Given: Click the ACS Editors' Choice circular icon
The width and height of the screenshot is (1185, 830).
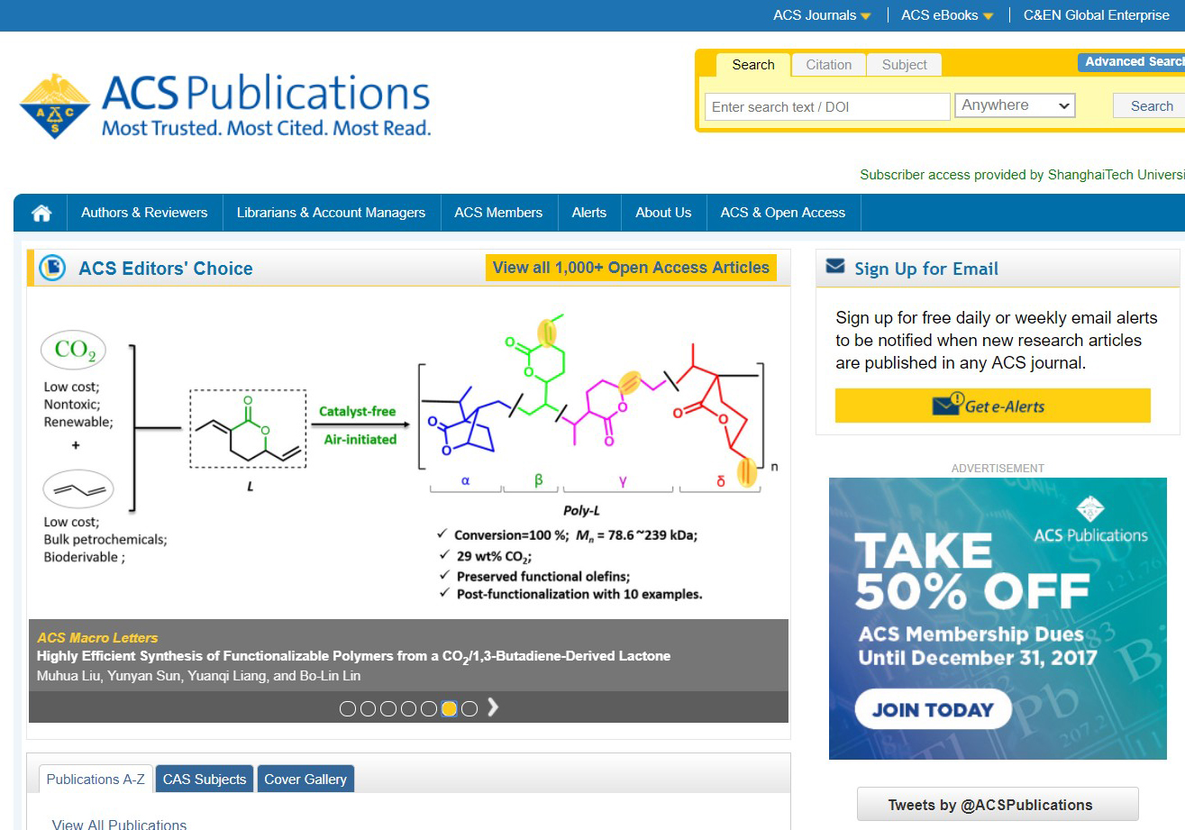Looking at the screenshot, I should tap(52, 268).
